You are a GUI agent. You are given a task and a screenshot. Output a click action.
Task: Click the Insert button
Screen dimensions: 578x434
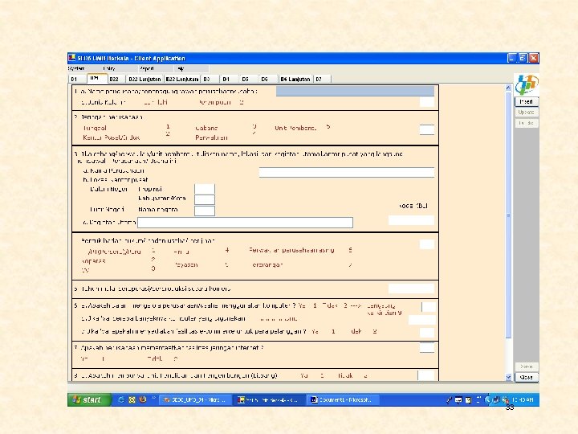[x=526, y=101]
